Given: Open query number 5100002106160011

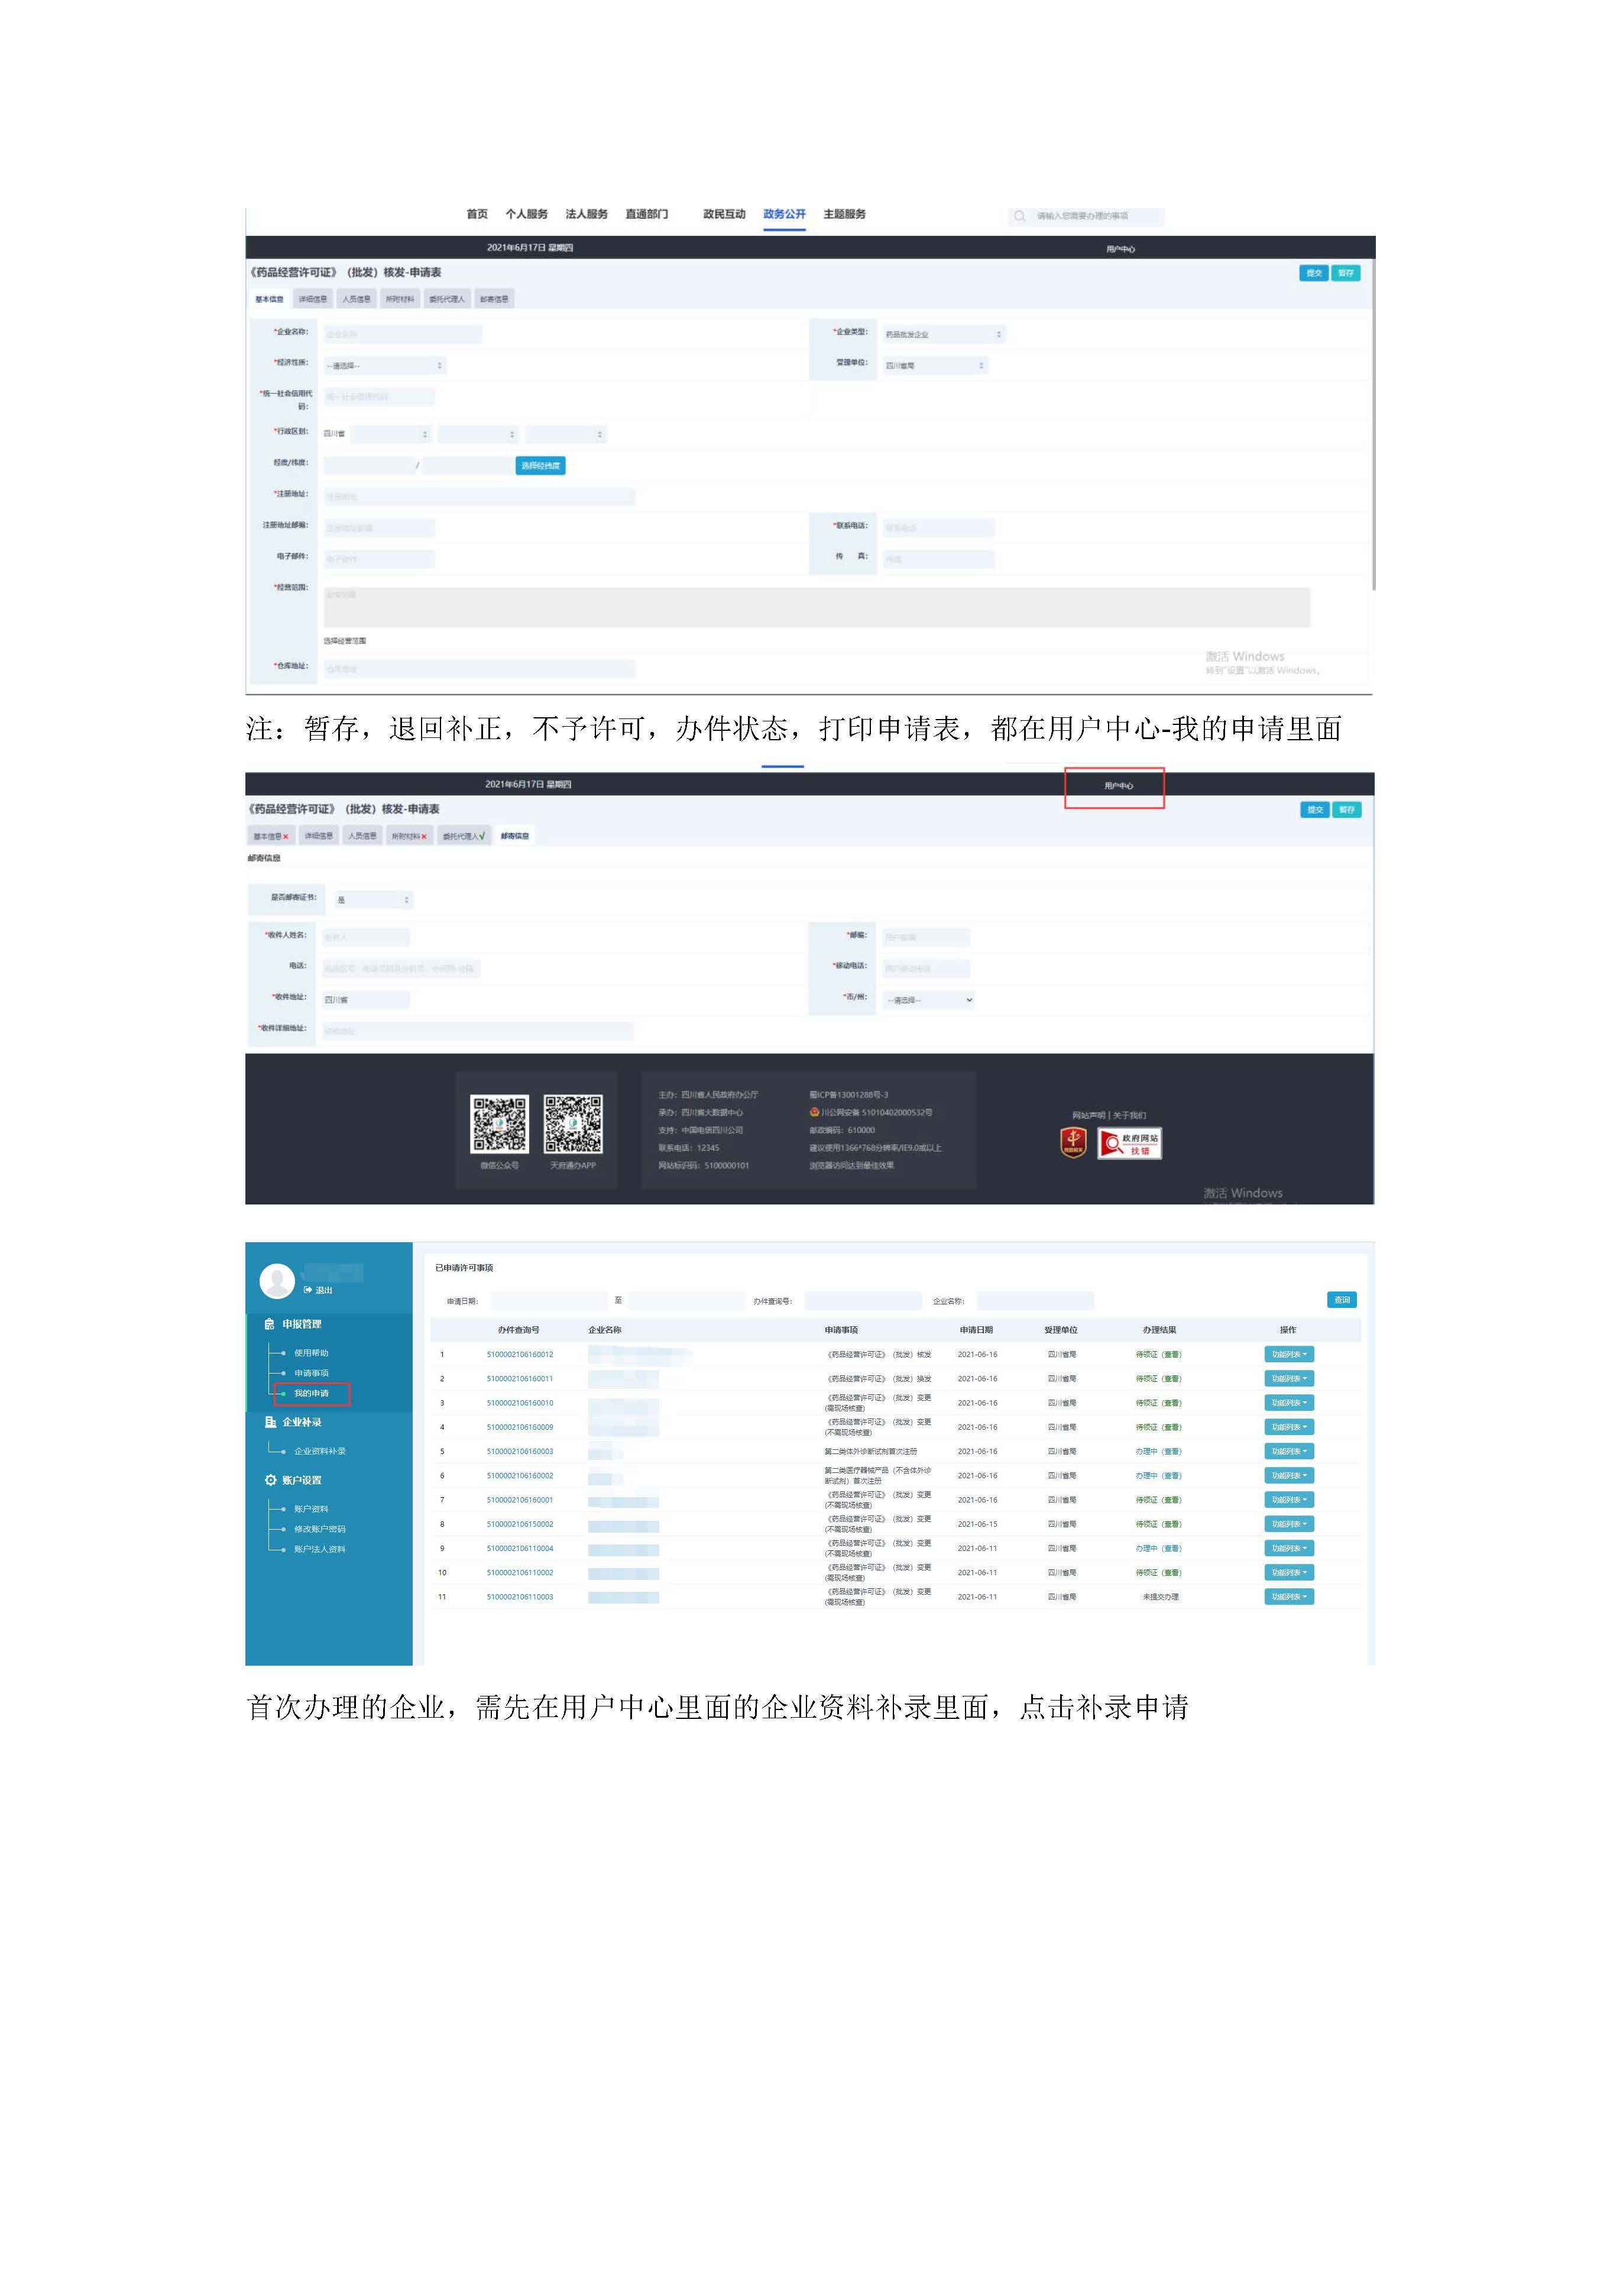Looking at the screenshot, I should [x=520, y=1379].
